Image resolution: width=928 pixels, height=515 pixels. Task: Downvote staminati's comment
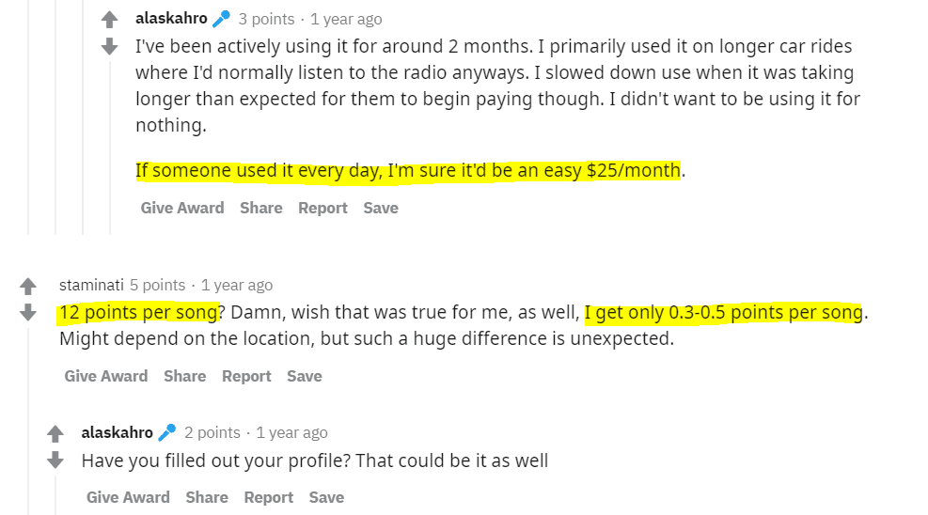(28, 312)
